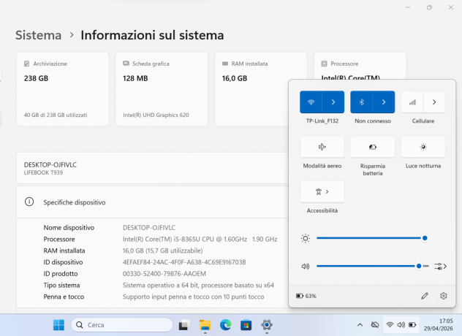Toggle the Cellulare mobile data tile

pos(412,102)
